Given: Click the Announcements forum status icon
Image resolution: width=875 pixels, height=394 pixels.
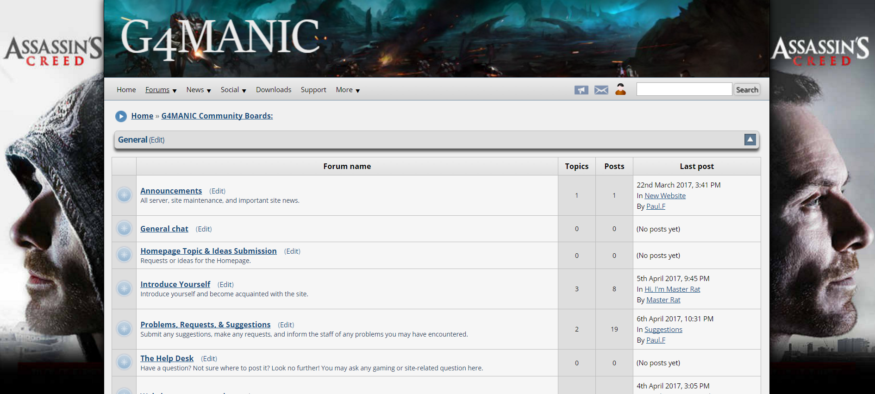Looking at the screenshot, I should click(124, 195).
